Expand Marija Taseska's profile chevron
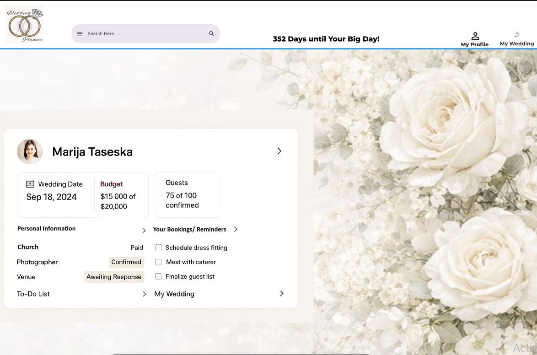The width and height of the screenshot is (537, 355). coord(279,151)
